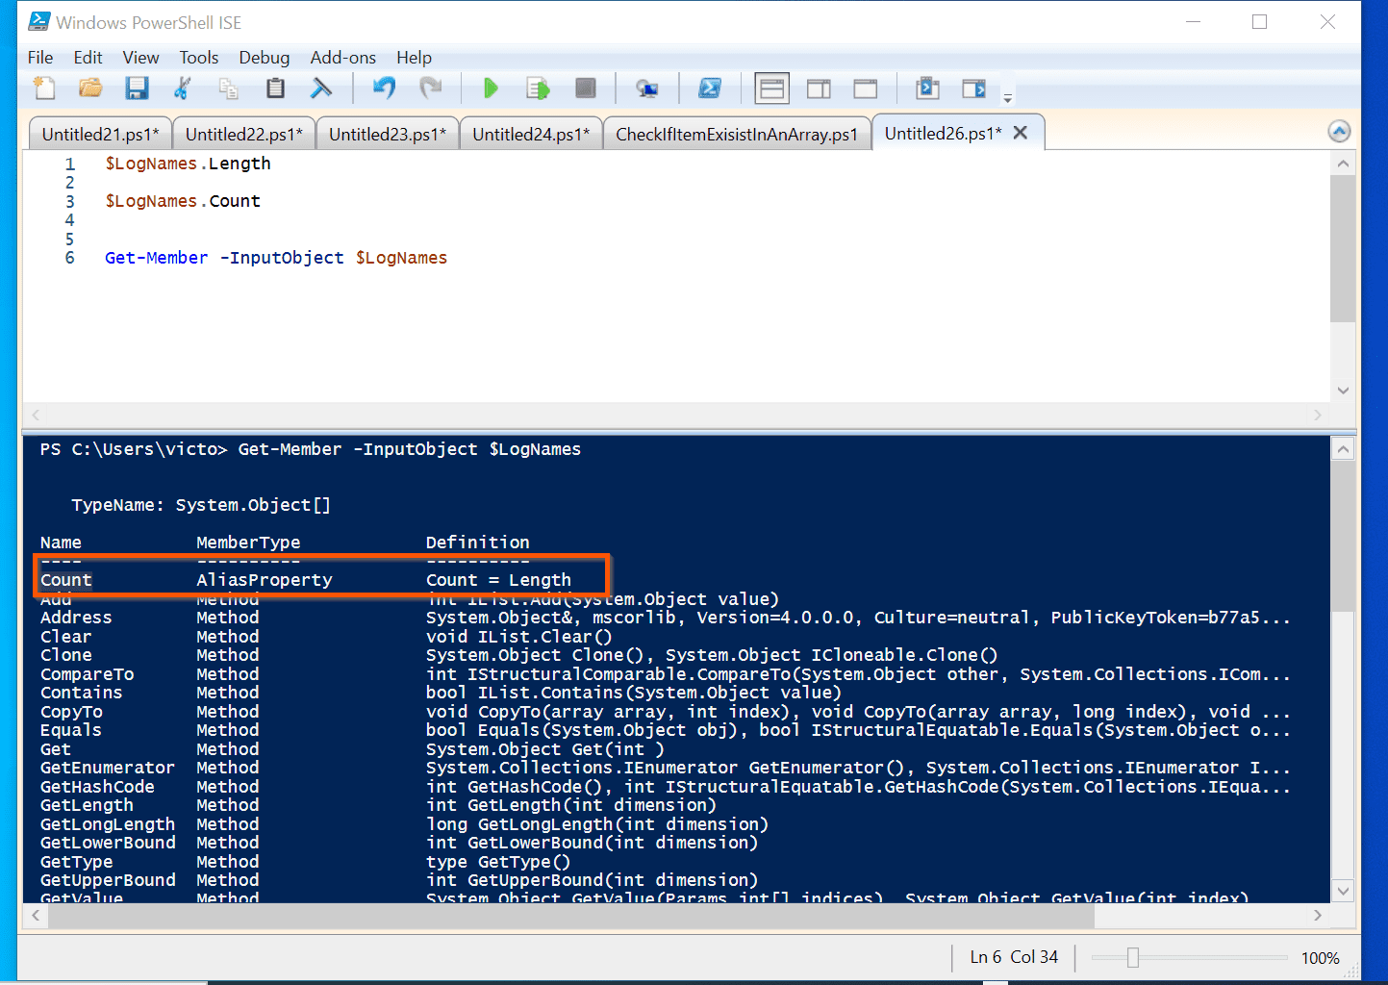The width and height of the screenshot is (1388, 985).
Task: Undo the last edit
Action: pos(384,88)
